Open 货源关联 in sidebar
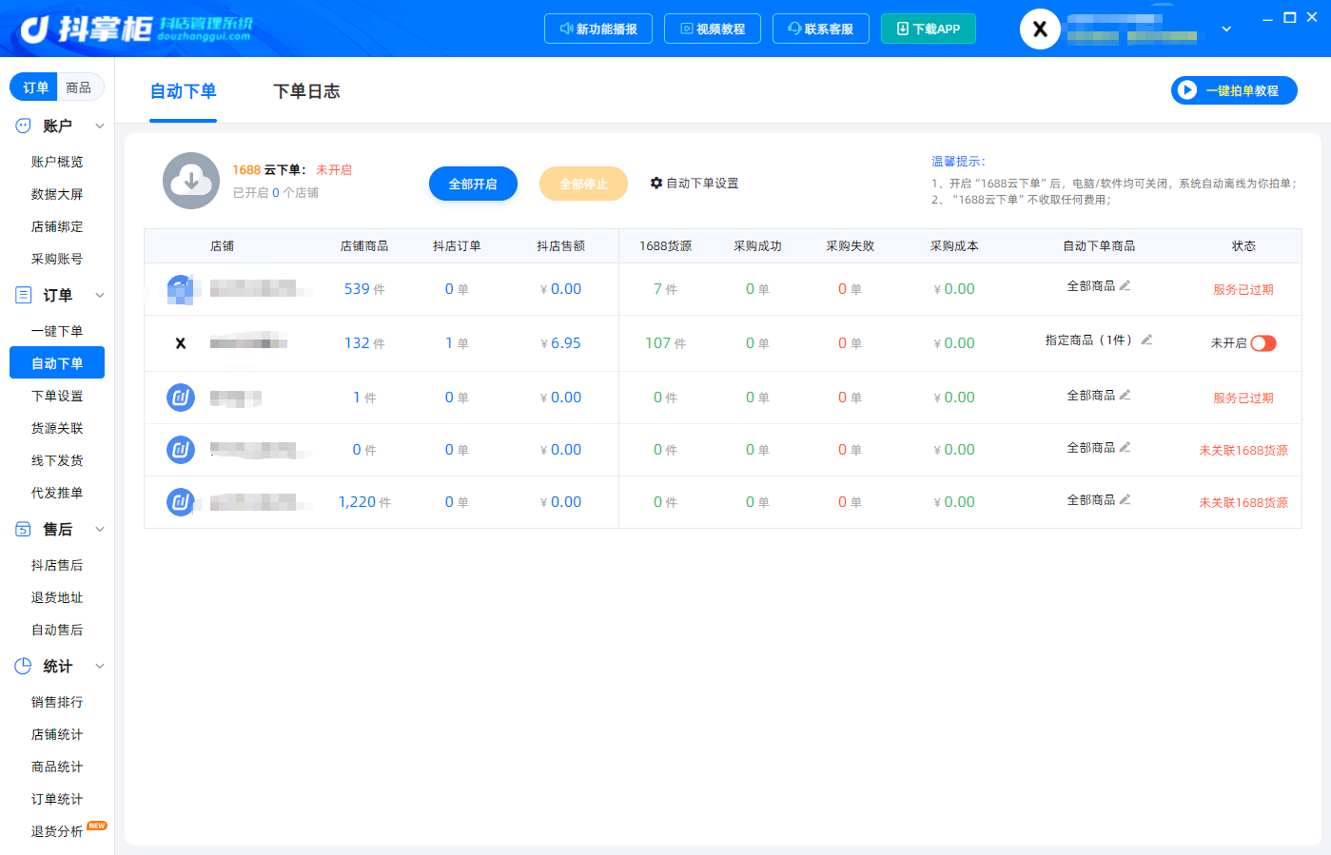 coord(57,428)
